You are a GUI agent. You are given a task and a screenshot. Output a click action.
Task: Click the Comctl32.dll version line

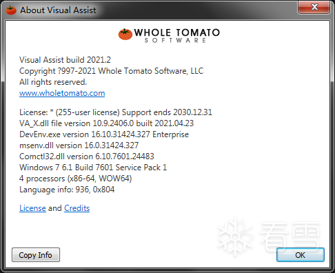(87, 156)
